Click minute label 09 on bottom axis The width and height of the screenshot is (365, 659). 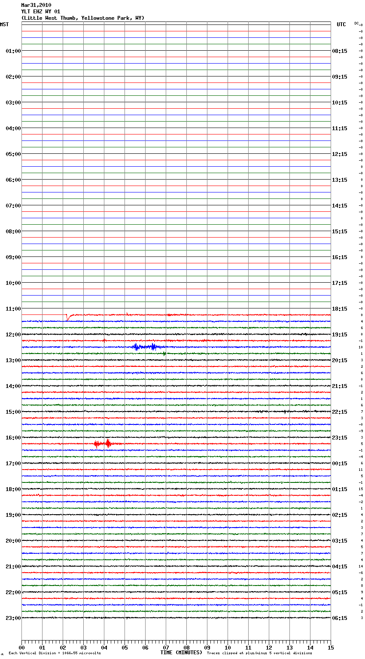click(207, 648)
